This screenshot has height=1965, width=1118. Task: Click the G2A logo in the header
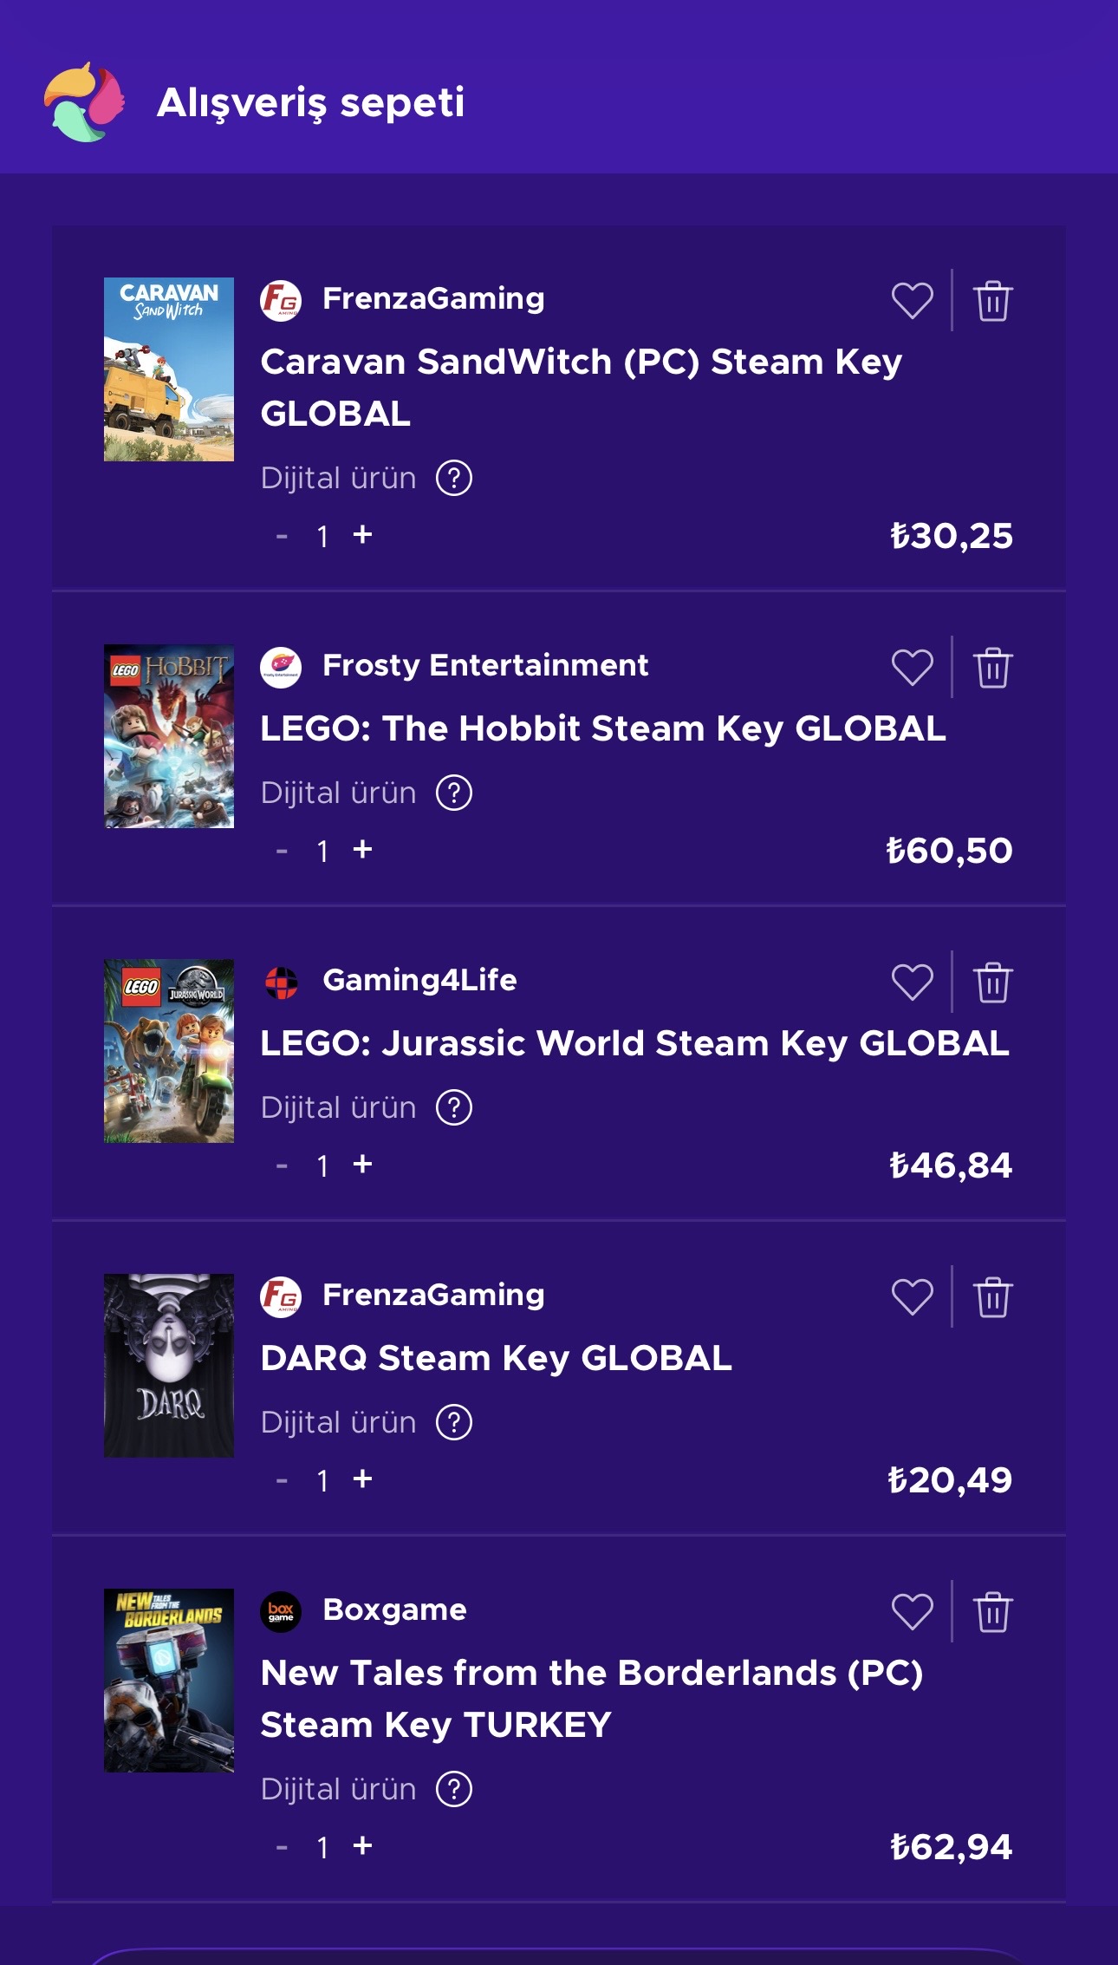pos(84,102)
